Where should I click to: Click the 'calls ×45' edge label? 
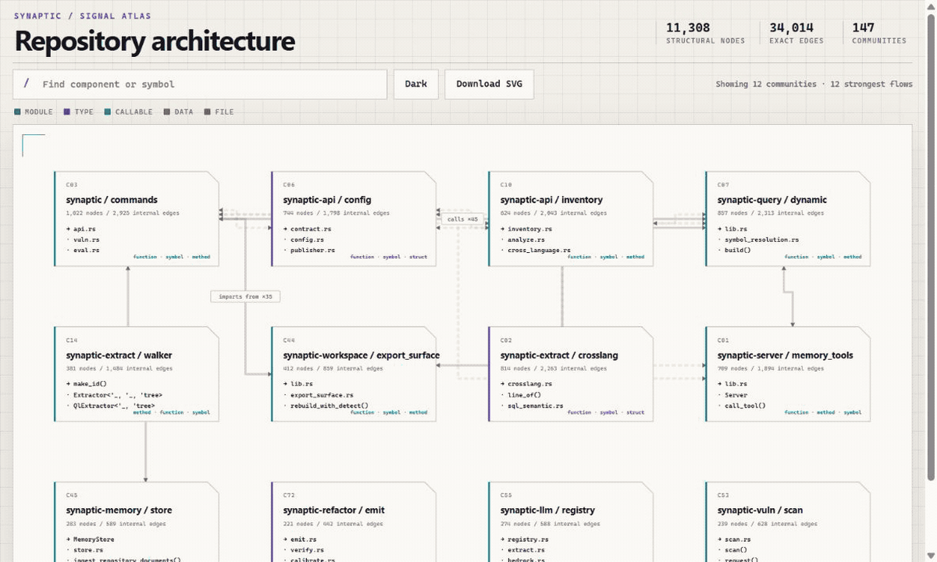pyautogui.click(x=462, y=219)
